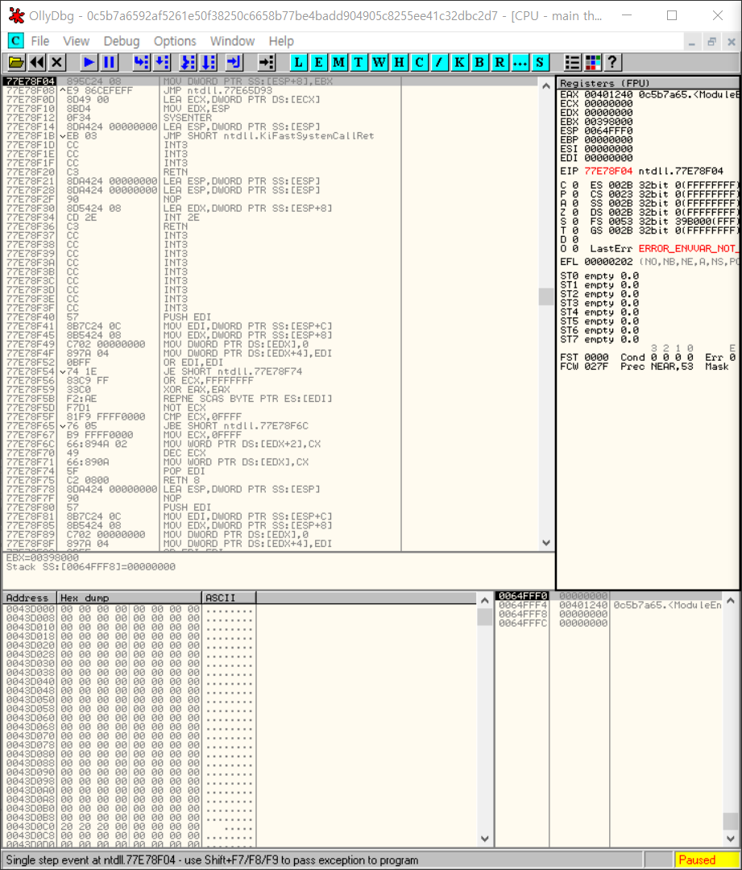Click the Address column header in dump

pyautogui.click(x=30, y=598)
